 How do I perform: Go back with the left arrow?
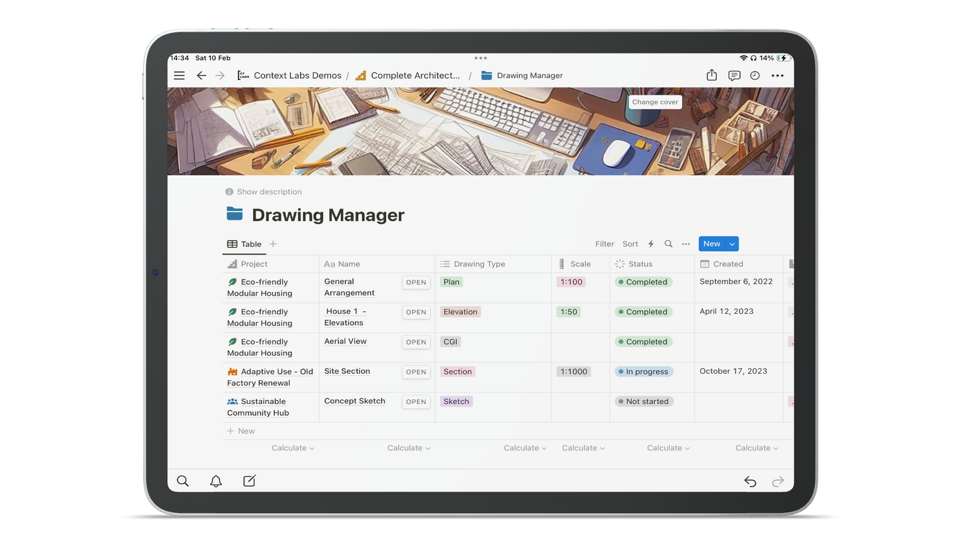tap(201, 75)
